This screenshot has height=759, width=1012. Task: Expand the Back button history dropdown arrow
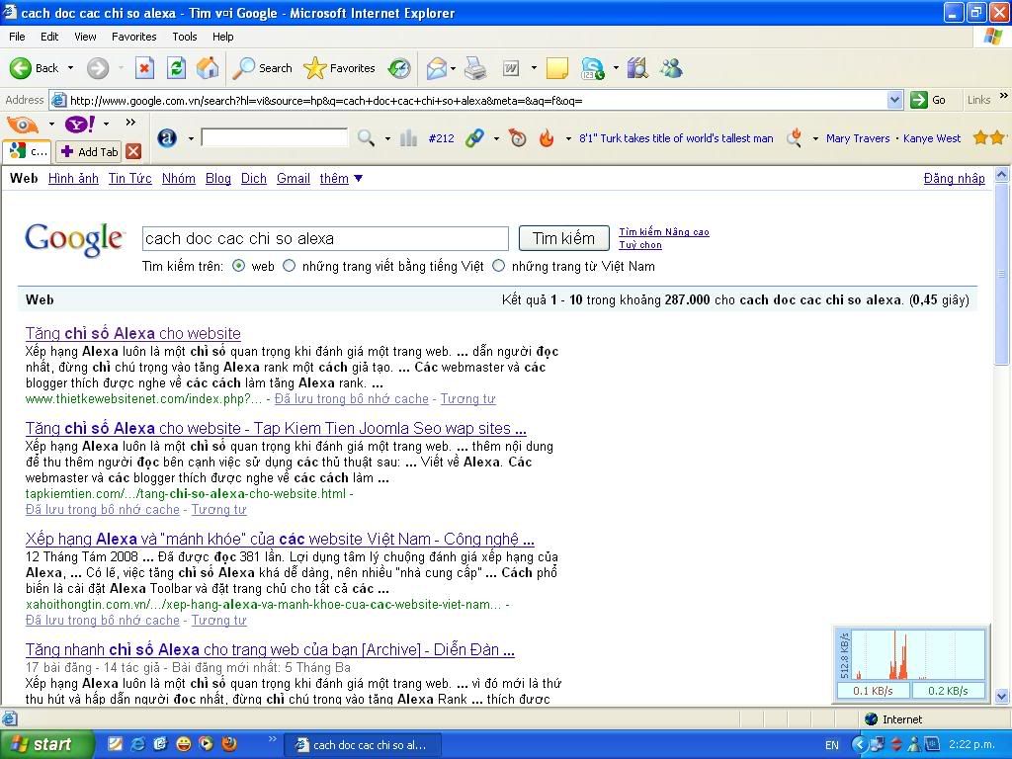(x=70, y=68)
